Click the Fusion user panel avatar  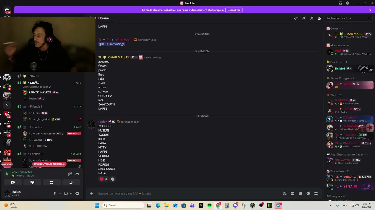(x=7, y=193)
